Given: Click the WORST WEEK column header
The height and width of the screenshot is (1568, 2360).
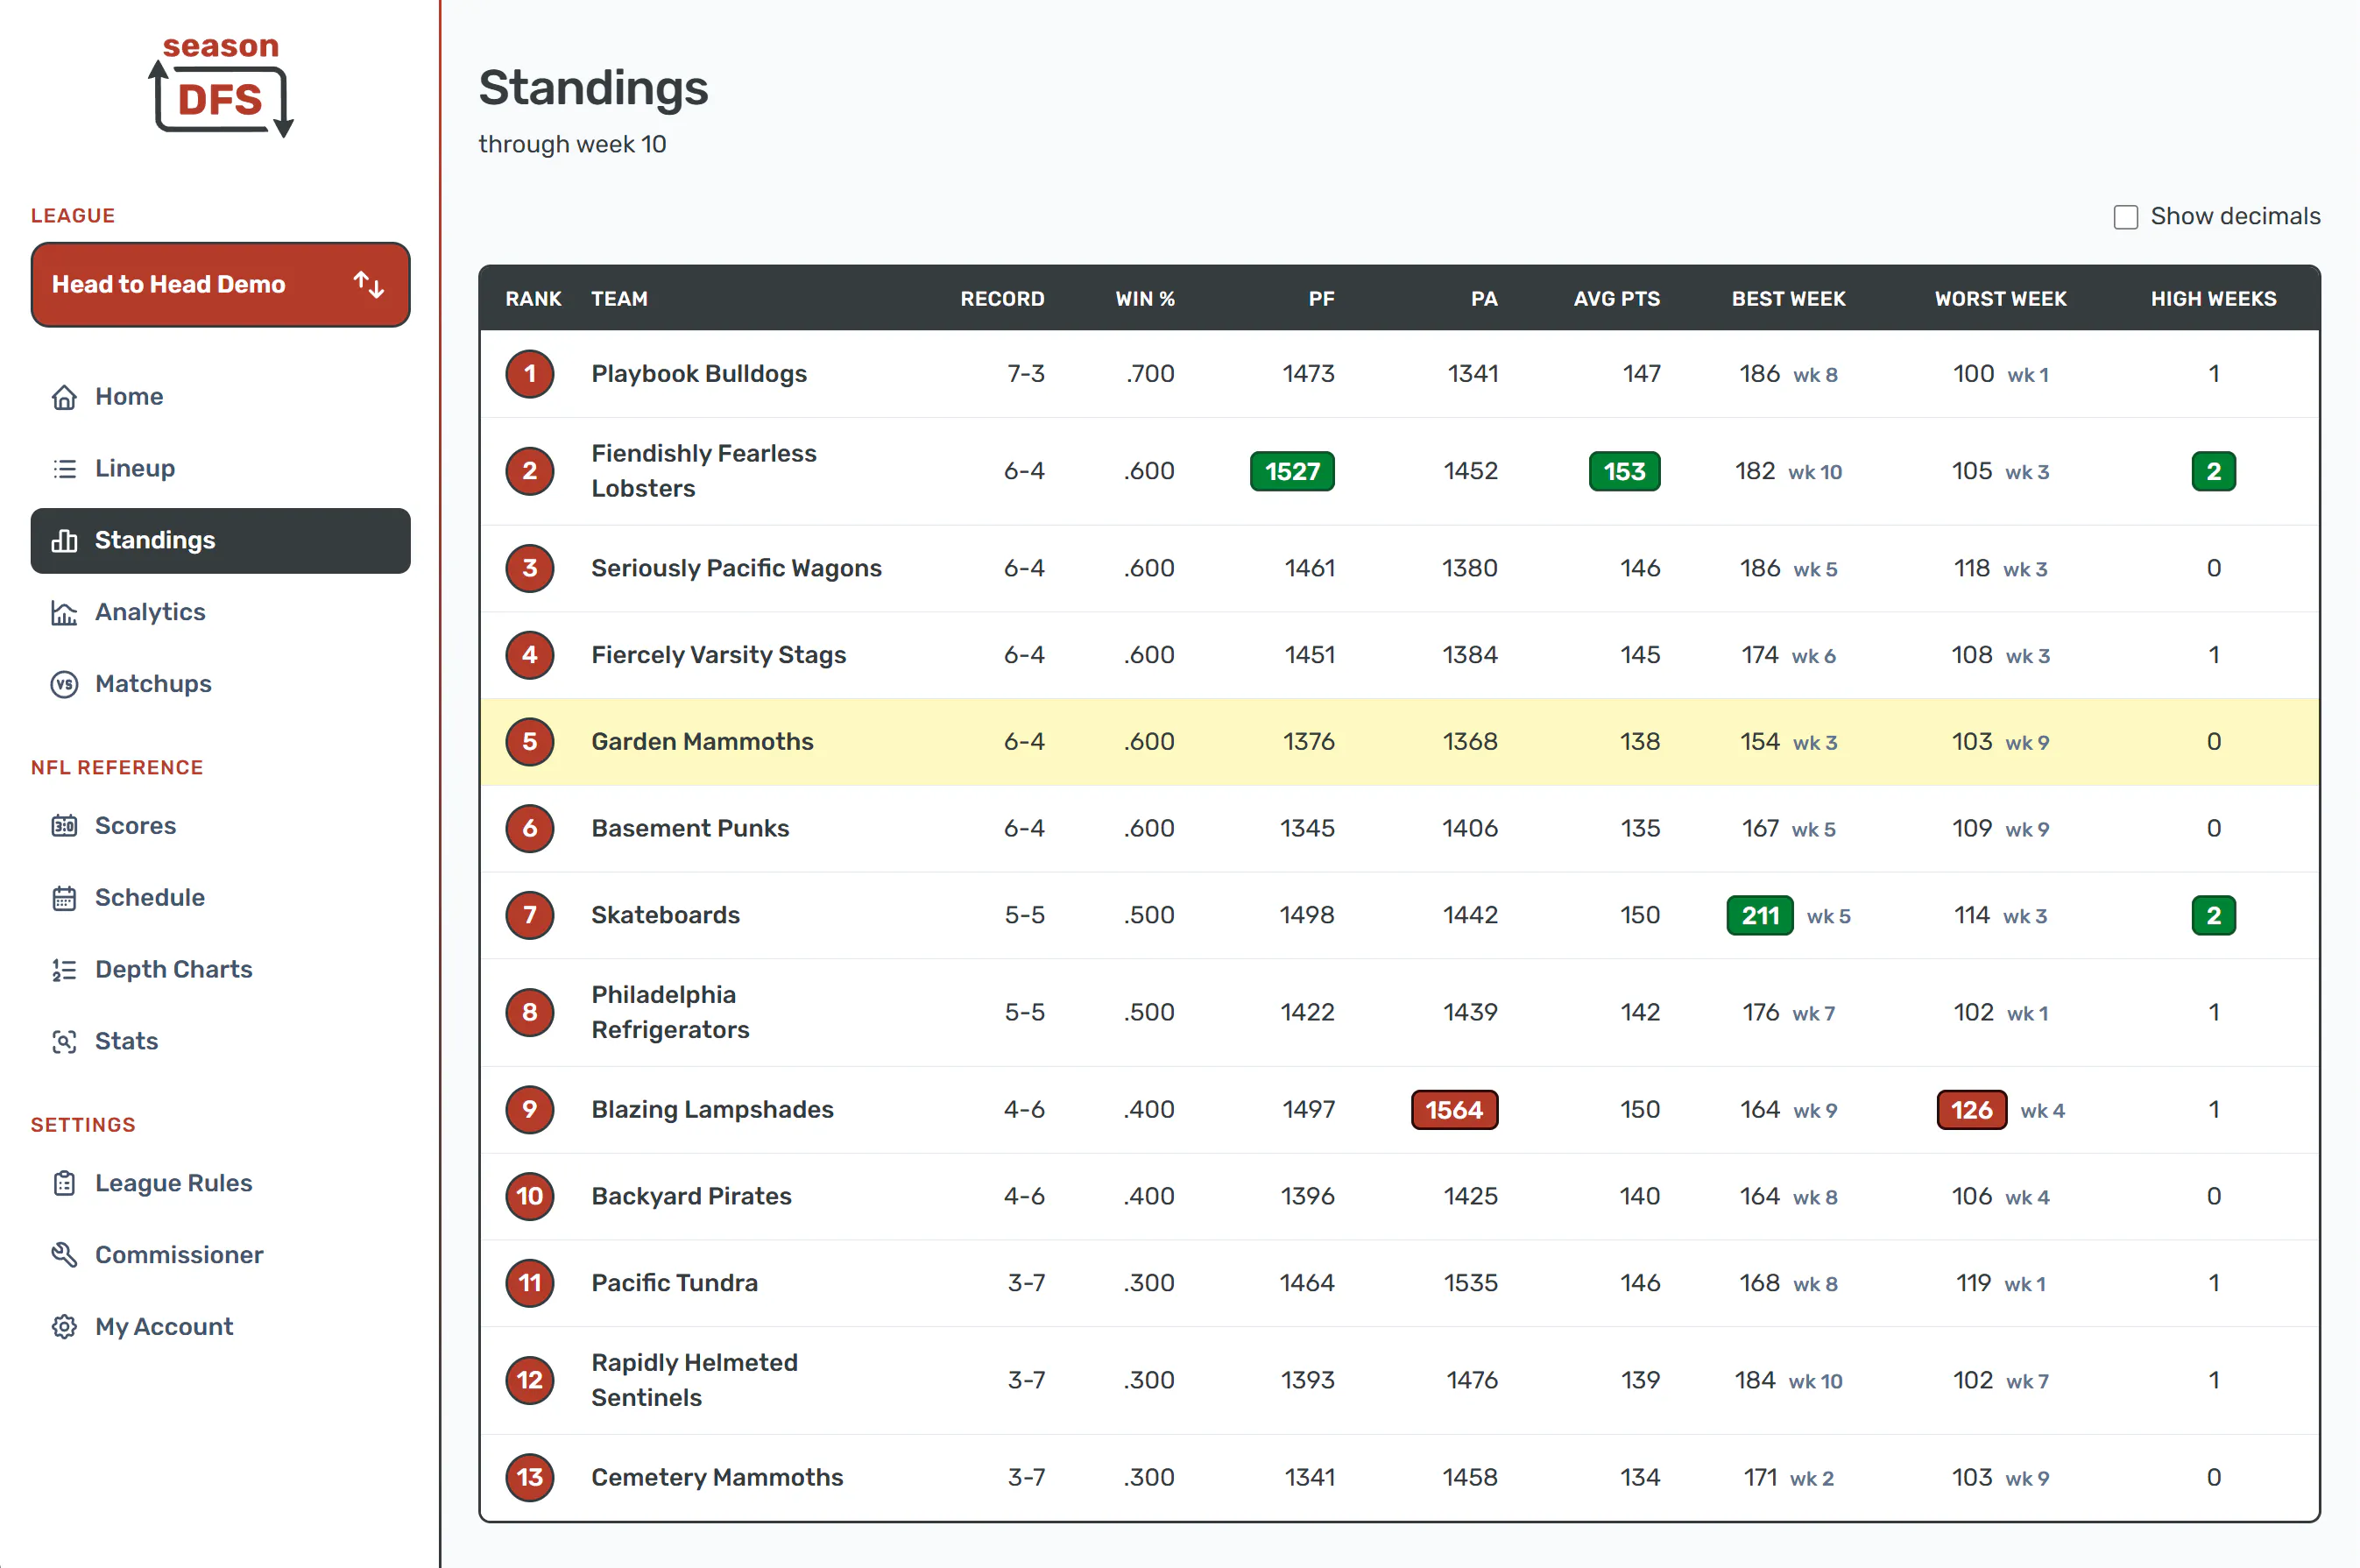Looking at the screenshot, I should pos(2000,299).
